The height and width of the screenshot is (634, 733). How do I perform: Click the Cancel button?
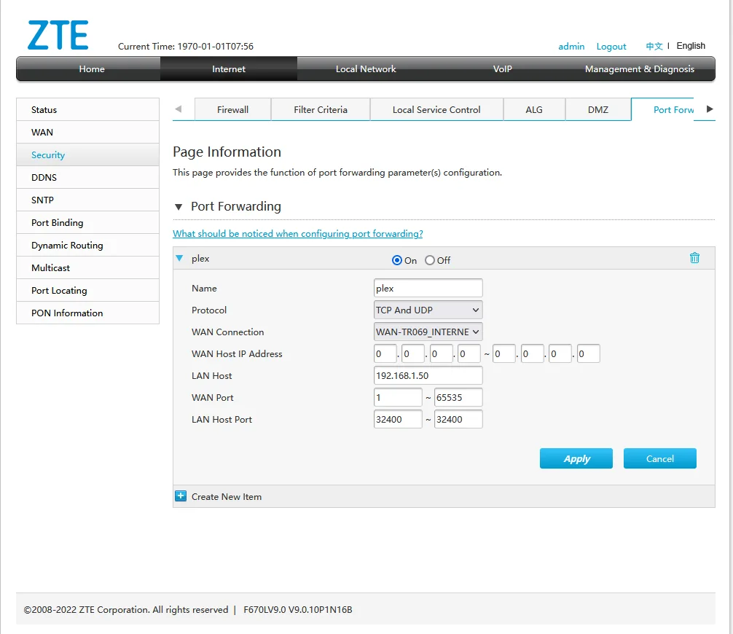(x=659, y=458)
